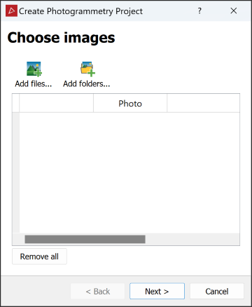Click the Add folders folder icon
This screenshot has height=307, width=252.
tap(87, 69)
